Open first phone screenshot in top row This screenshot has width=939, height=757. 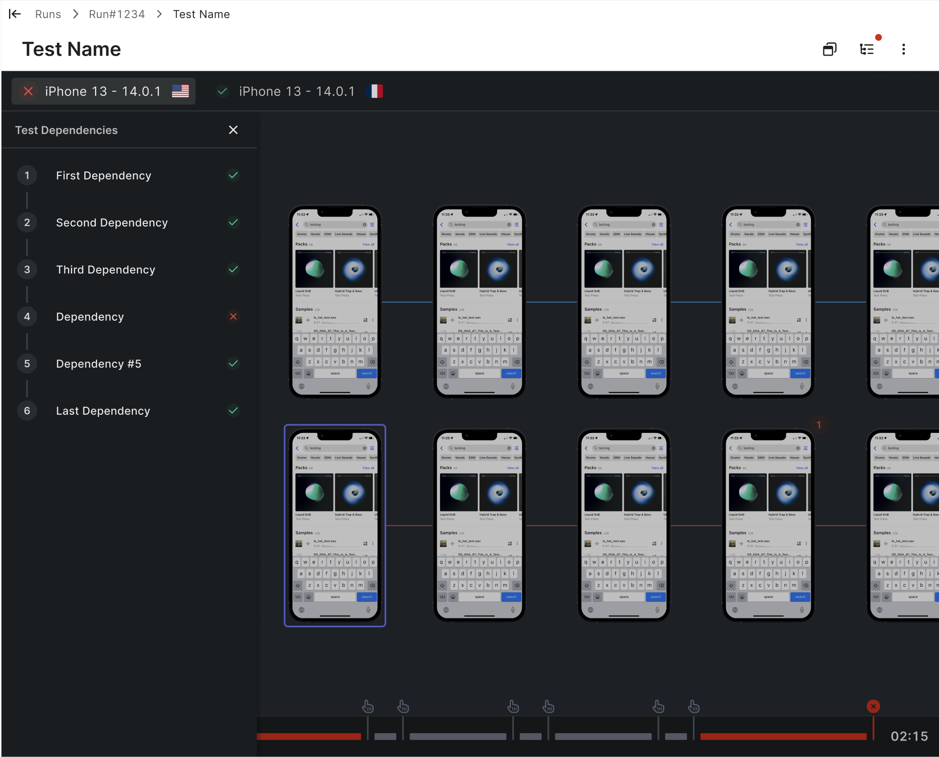(335, 302)
